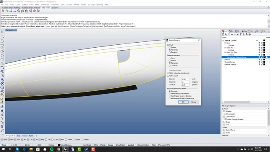Collapse the Basic Plus Two layer
Image resolution: width=270 pixels, height=152 pixels.
point(225,52)
